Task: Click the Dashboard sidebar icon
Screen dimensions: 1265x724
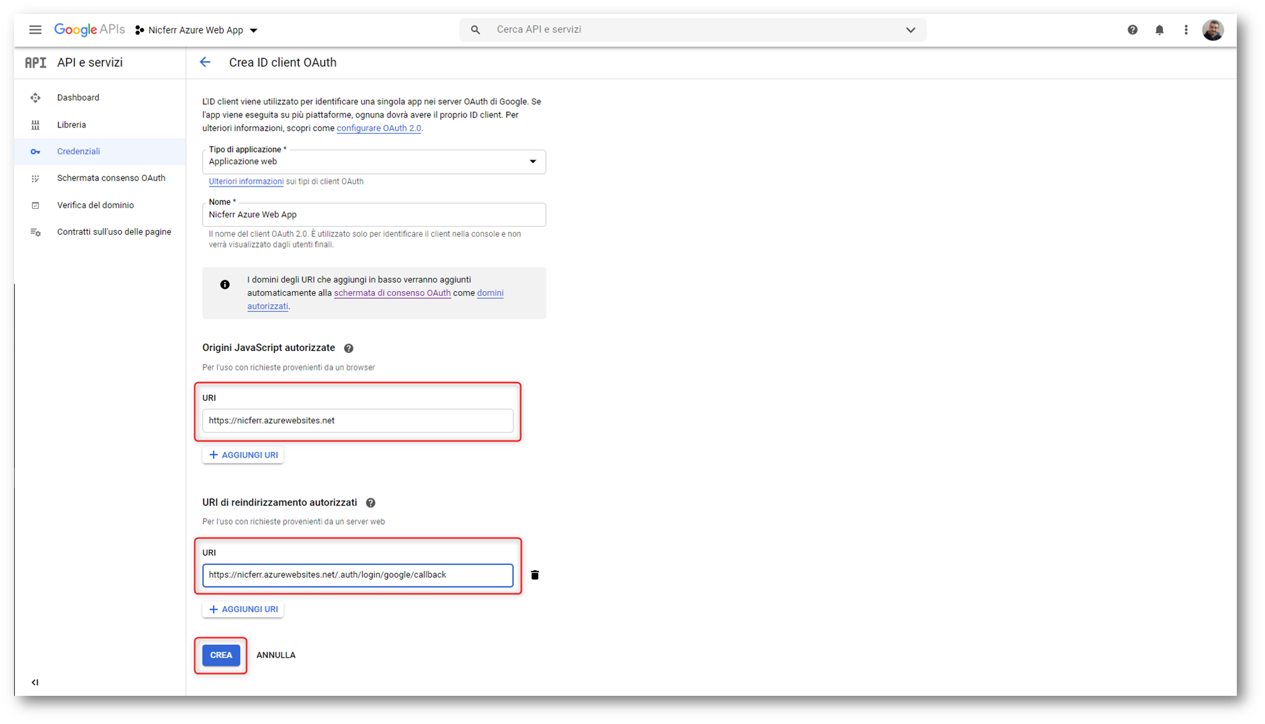Action: point(36,98)
